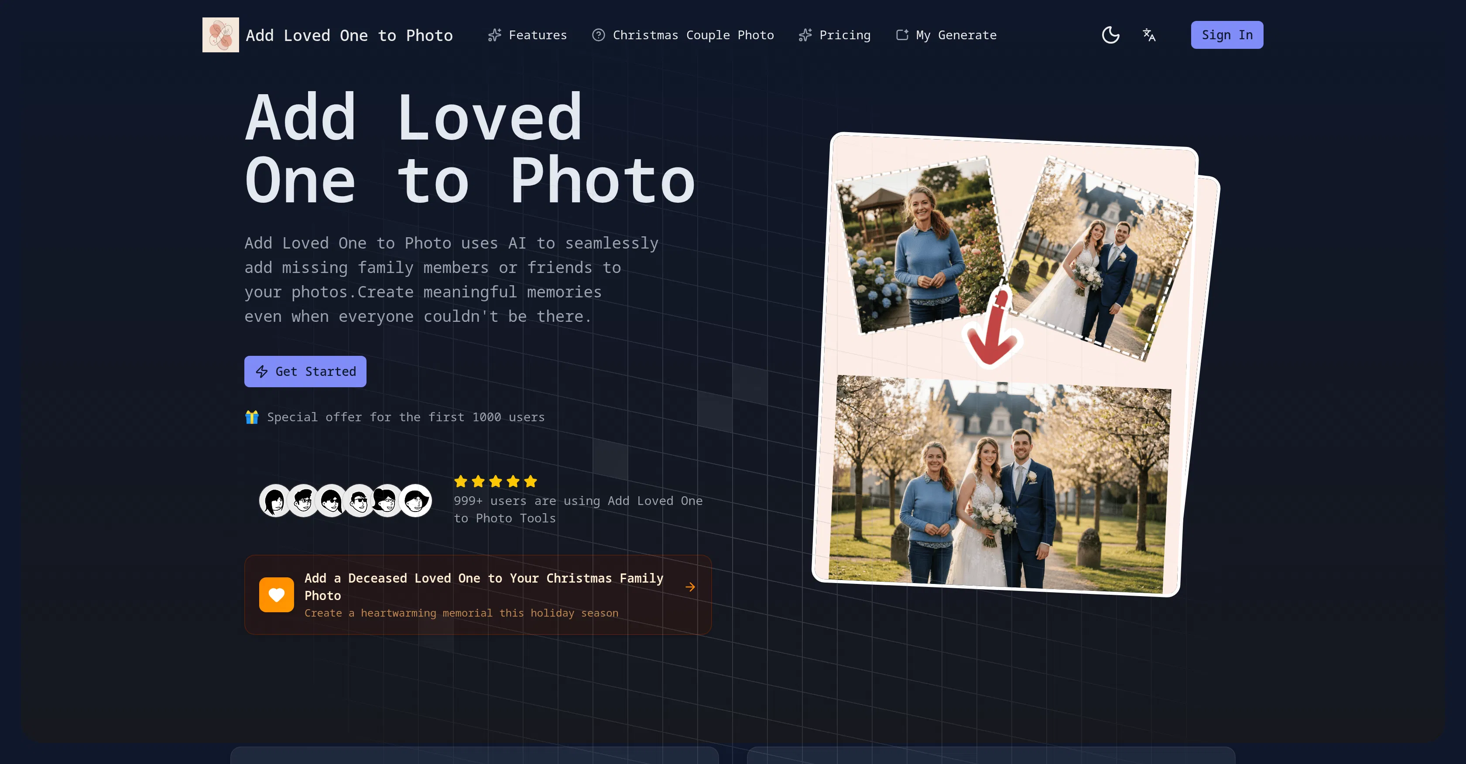Click the sparkle icon beside Features

pos(494,35)
